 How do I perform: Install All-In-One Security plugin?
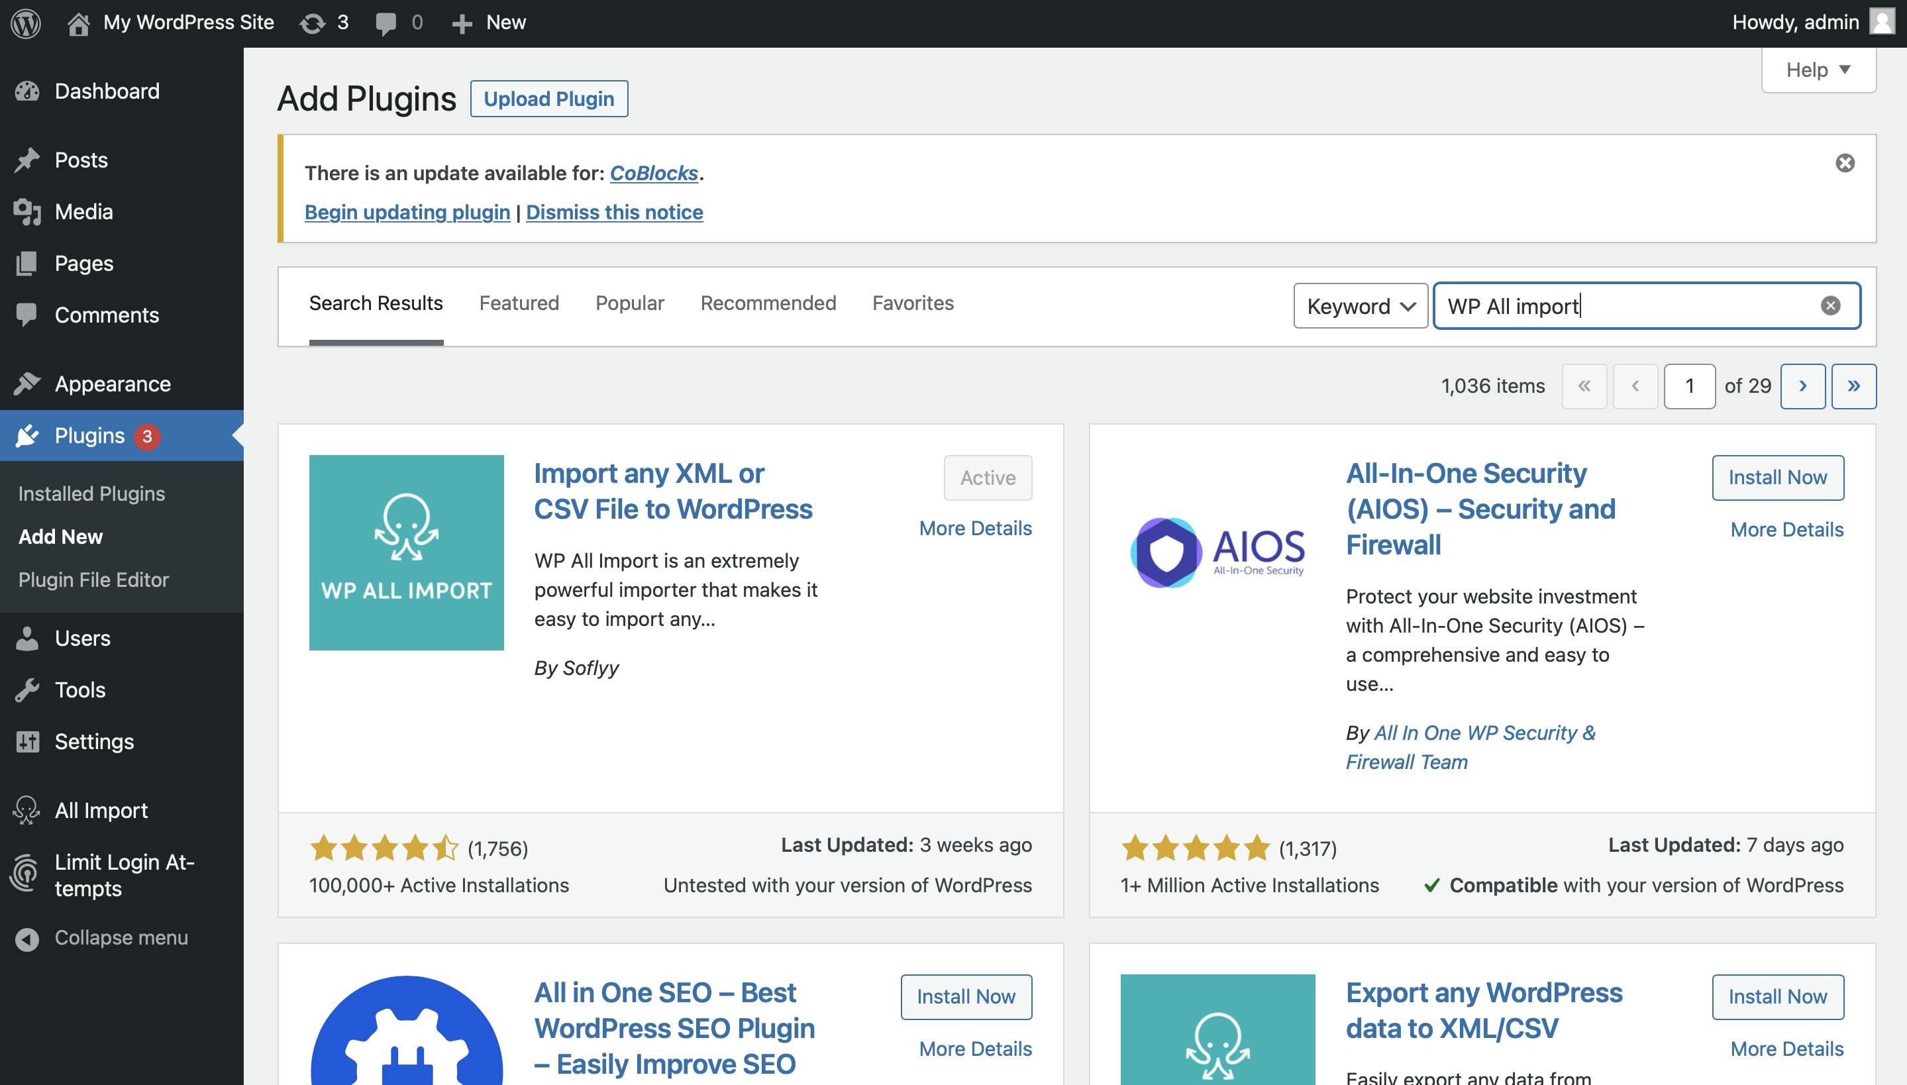coord(1778,478)
